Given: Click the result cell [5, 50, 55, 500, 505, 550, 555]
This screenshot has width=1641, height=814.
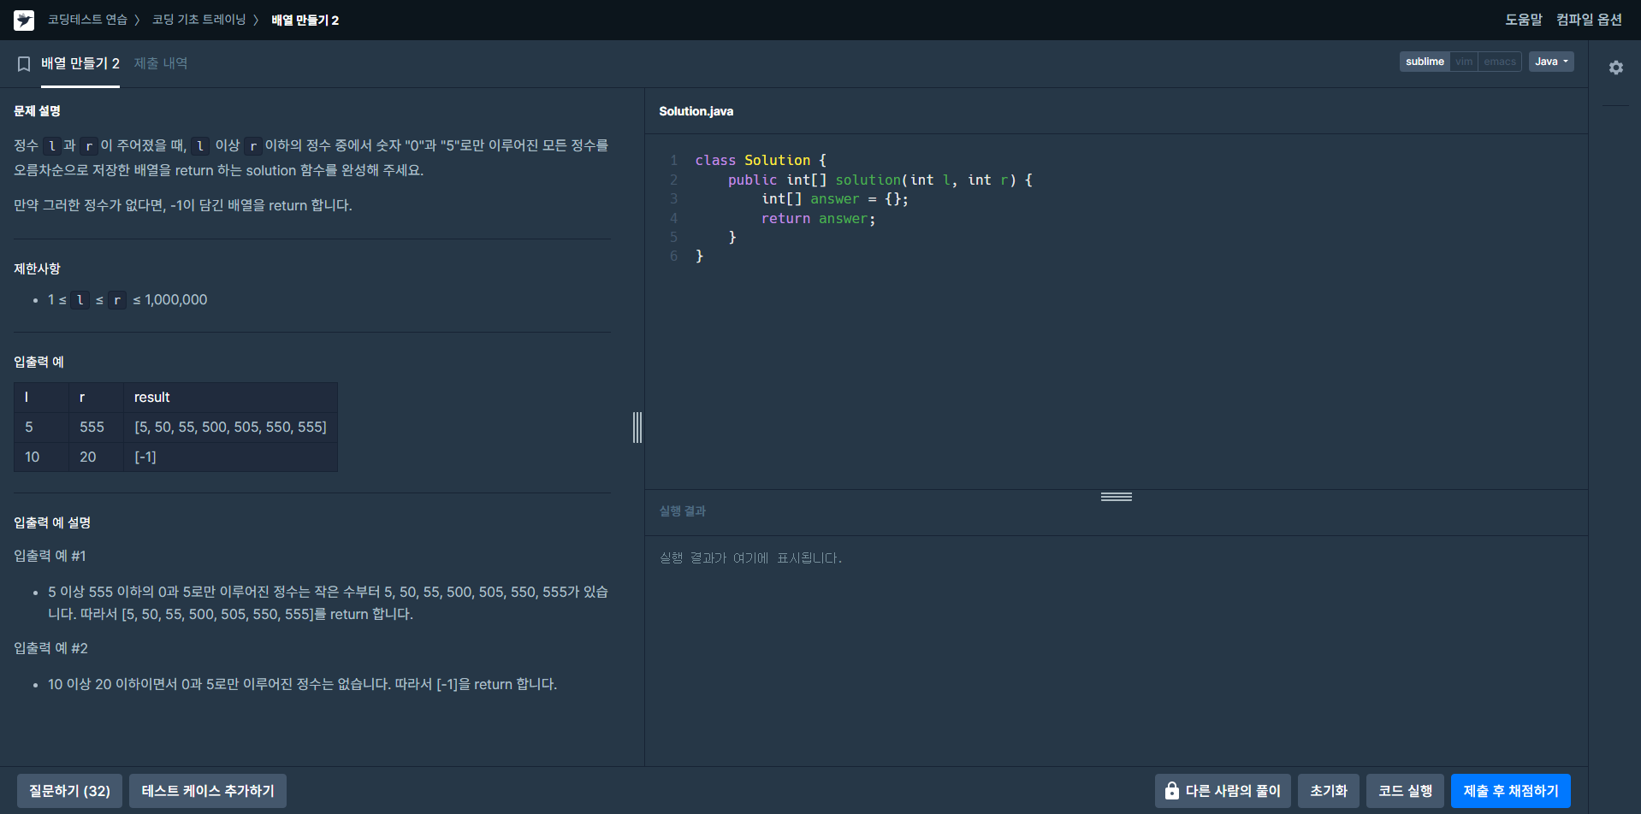Looking at the screenshot, I should [x=230, y=427].
